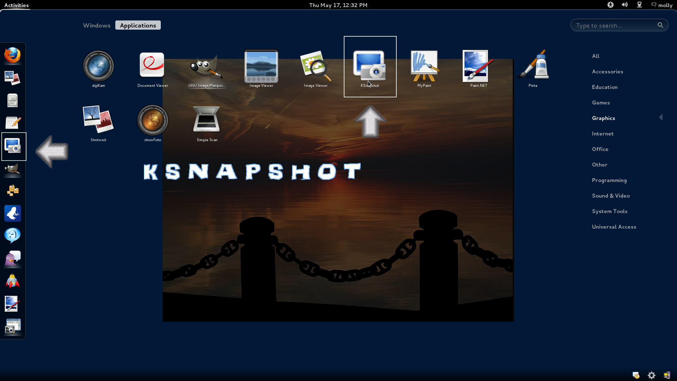Launch the camera screenshot tool in the dash
677x381 pixels.
tap(13, 326)
